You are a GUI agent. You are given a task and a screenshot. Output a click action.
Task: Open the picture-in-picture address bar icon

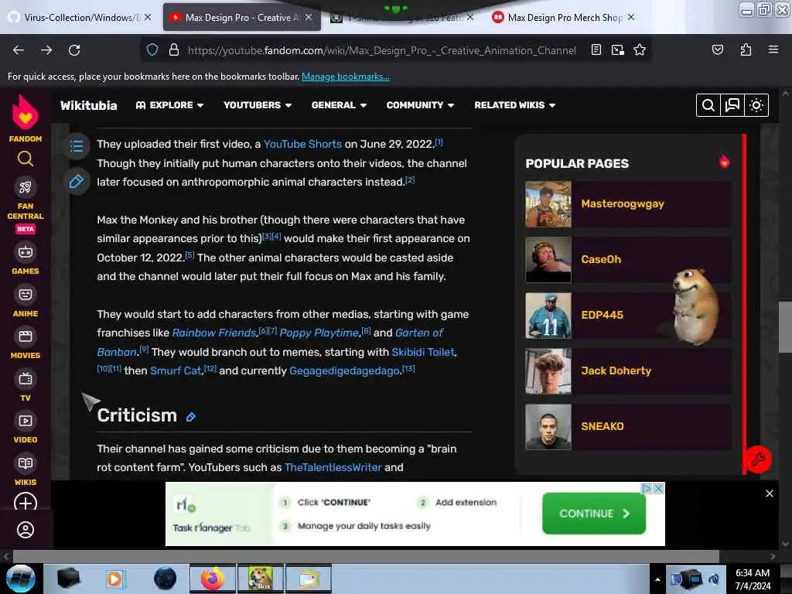617,50
